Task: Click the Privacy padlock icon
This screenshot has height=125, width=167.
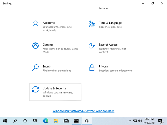Action: [92, 67]
